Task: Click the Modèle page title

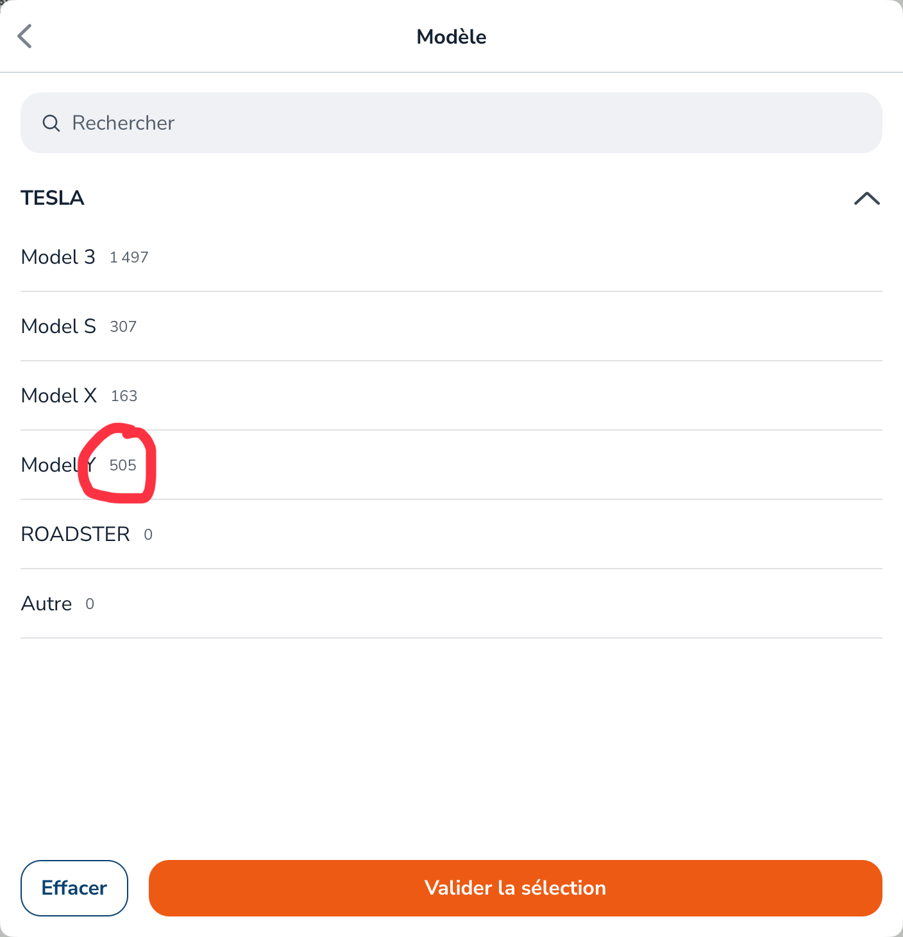Action: (x=451, y=37)
